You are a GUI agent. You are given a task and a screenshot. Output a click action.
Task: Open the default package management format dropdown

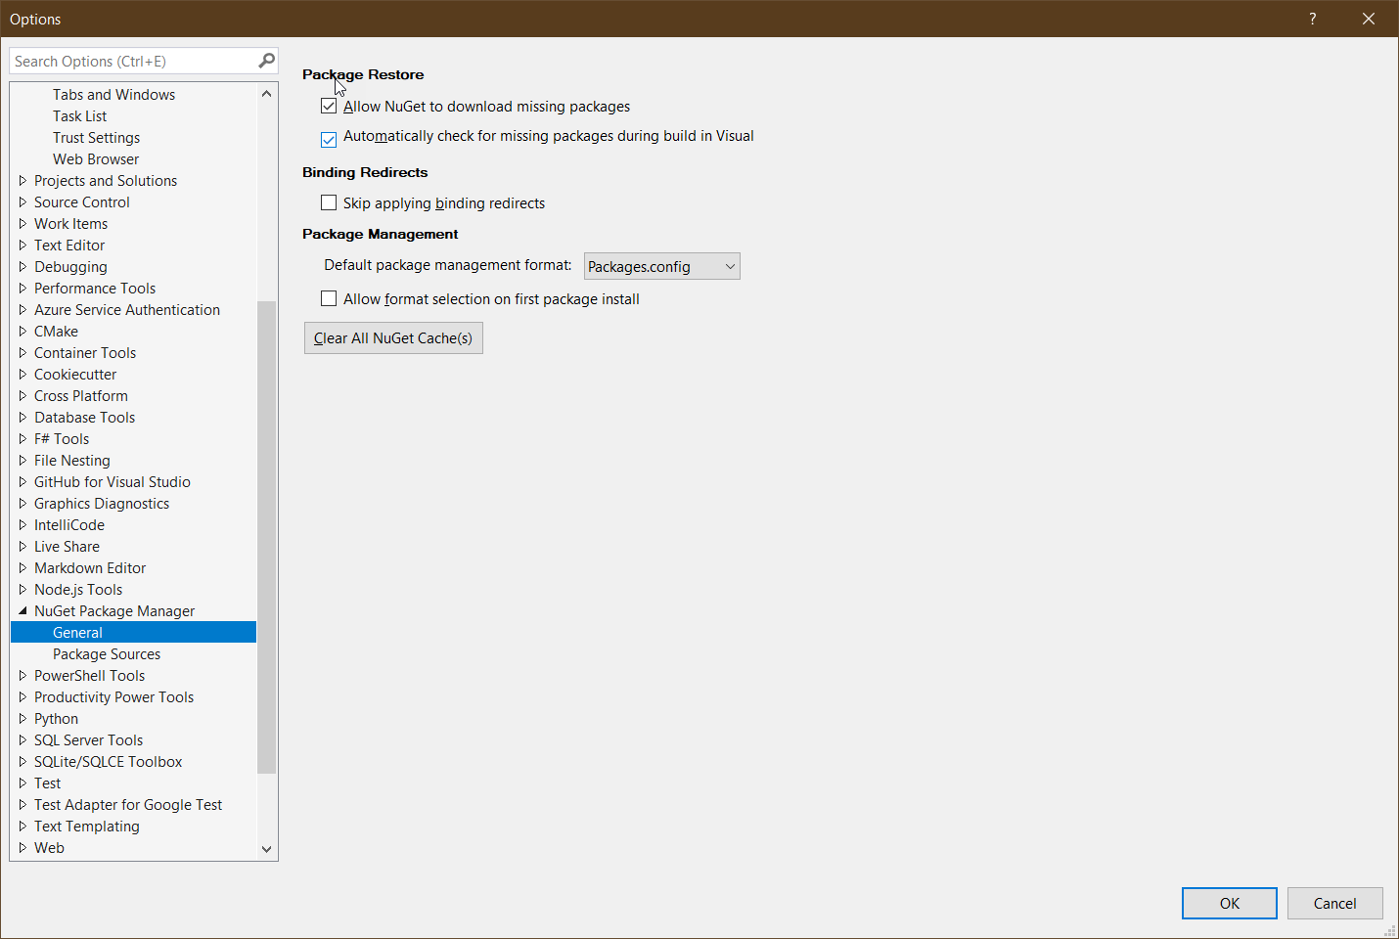tap(661, 266)
